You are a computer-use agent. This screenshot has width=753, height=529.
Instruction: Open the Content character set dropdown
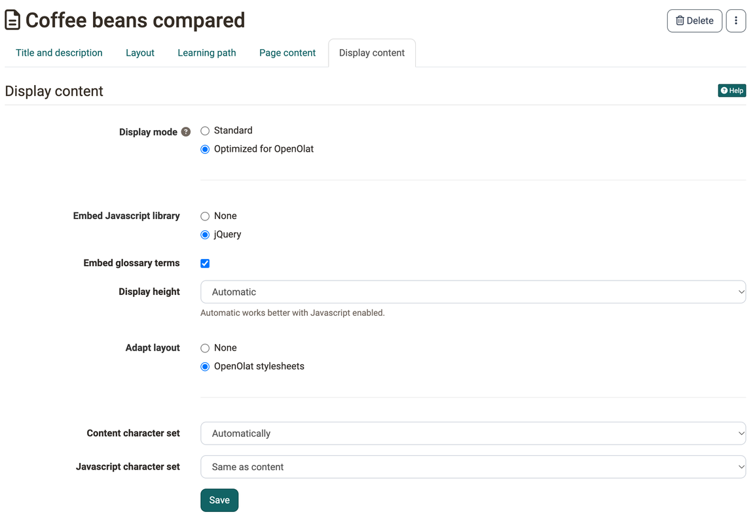[473, 434]
